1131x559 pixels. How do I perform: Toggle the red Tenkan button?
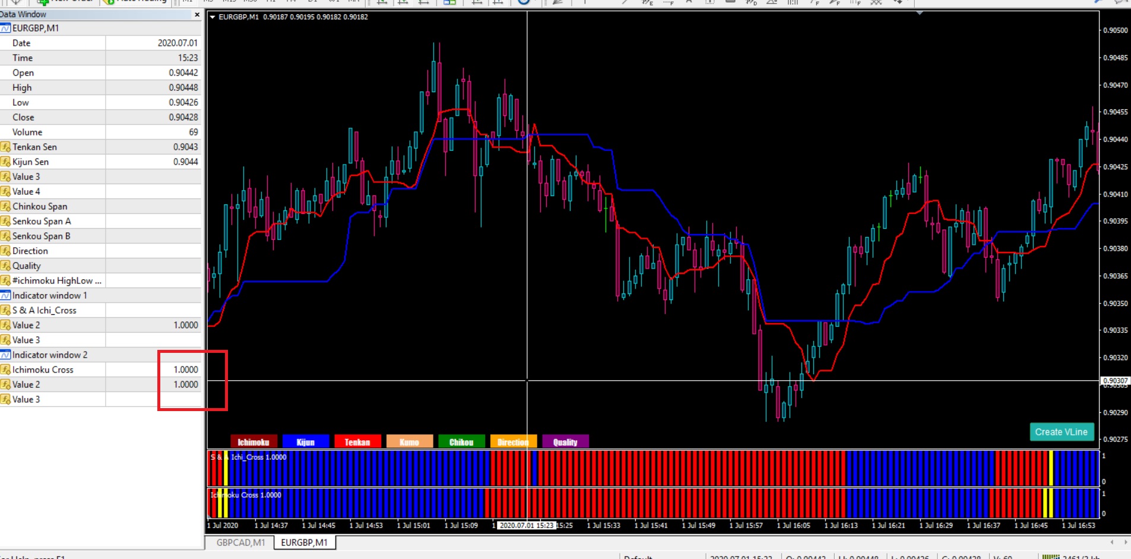(357, 442)
